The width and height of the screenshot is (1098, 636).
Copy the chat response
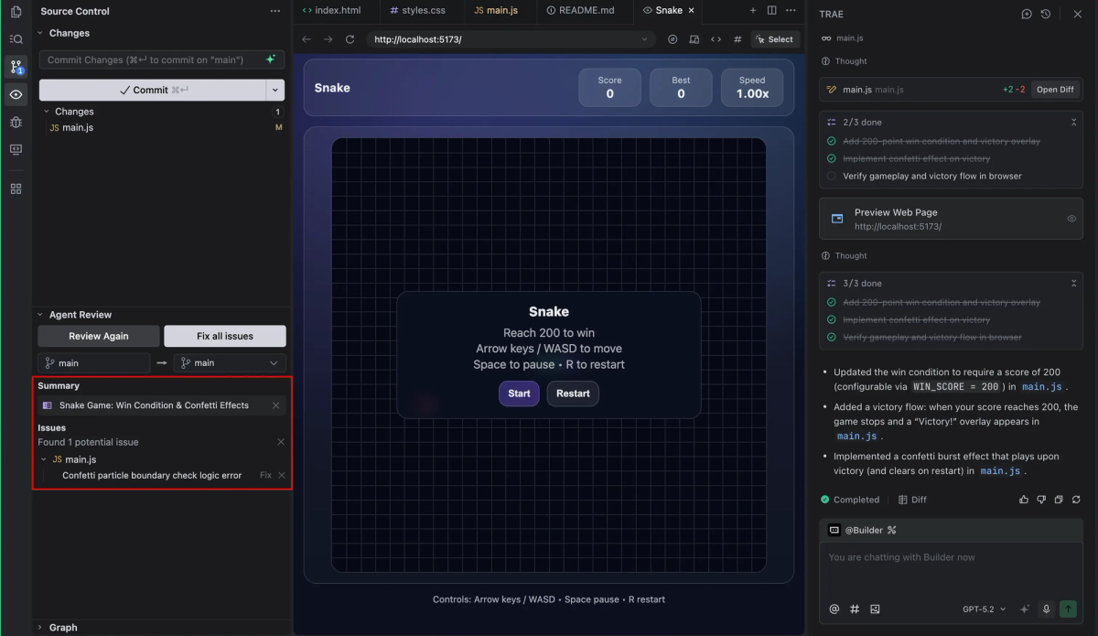click(1059, 500)
